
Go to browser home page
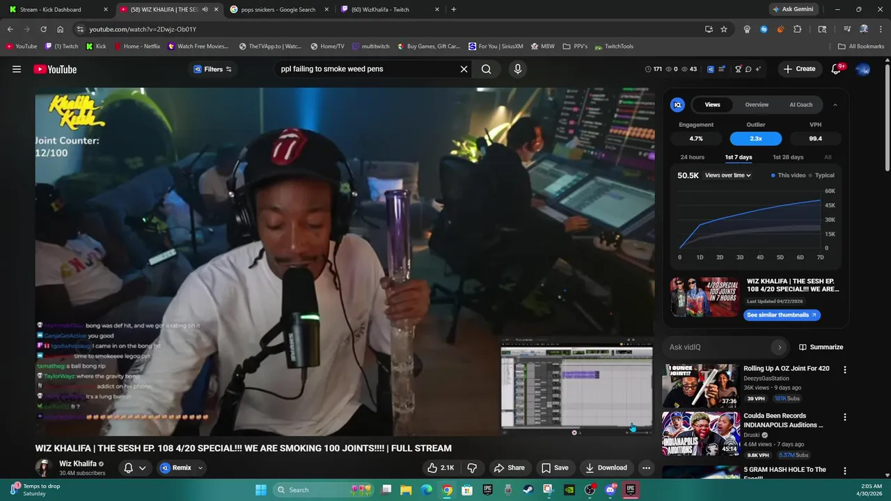[61, 29]
